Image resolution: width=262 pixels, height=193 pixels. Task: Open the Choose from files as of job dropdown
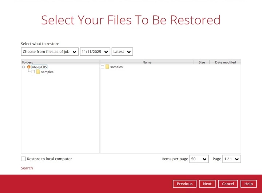[49, 52]
